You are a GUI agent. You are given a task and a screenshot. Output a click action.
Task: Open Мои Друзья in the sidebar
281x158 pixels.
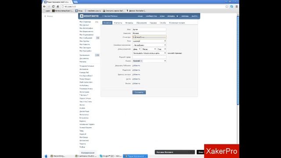tap(84, 25)
